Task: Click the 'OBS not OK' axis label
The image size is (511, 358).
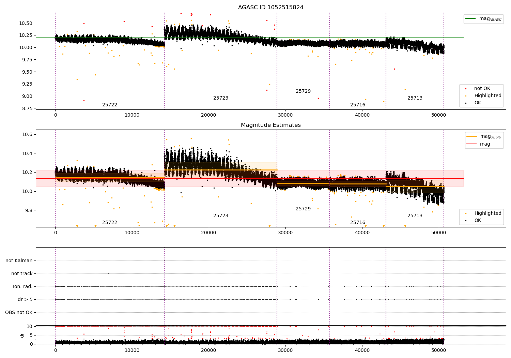Action: pyautogui.click(x=19, y=313)
